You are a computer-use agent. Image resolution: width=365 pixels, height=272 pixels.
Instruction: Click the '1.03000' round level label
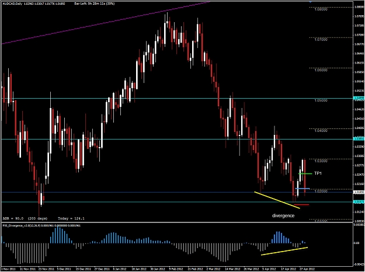[x=321, y=161]
